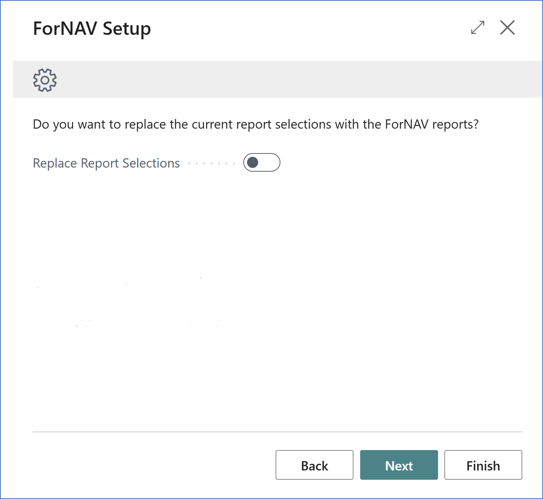Screen dimensions: 543x499
Task: Click the gear settings icon
Action: point(45,80)
